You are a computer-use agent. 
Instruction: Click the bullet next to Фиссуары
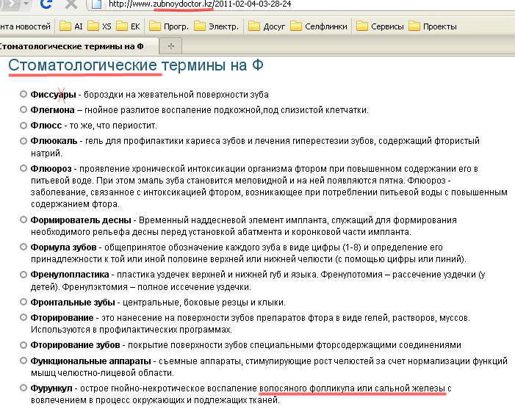[23, 94]
